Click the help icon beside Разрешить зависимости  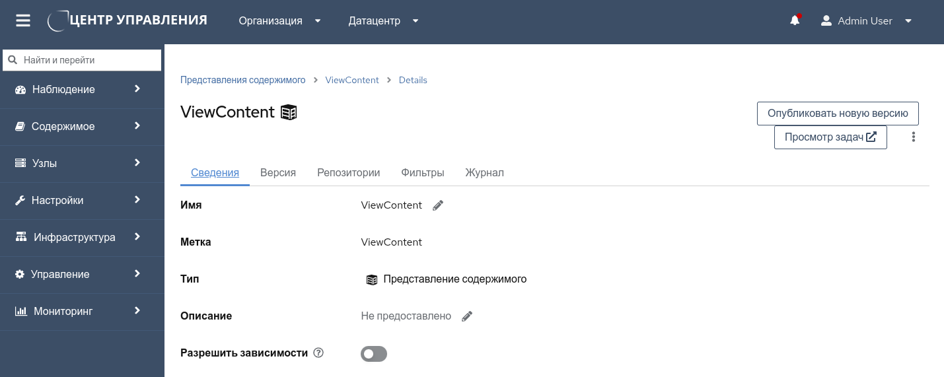pos(318,353)
